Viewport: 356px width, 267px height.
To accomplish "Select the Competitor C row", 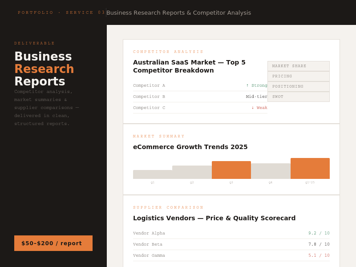I will [200, 108].
